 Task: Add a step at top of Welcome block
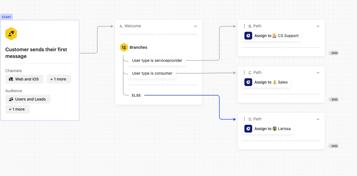coord(159,34)
